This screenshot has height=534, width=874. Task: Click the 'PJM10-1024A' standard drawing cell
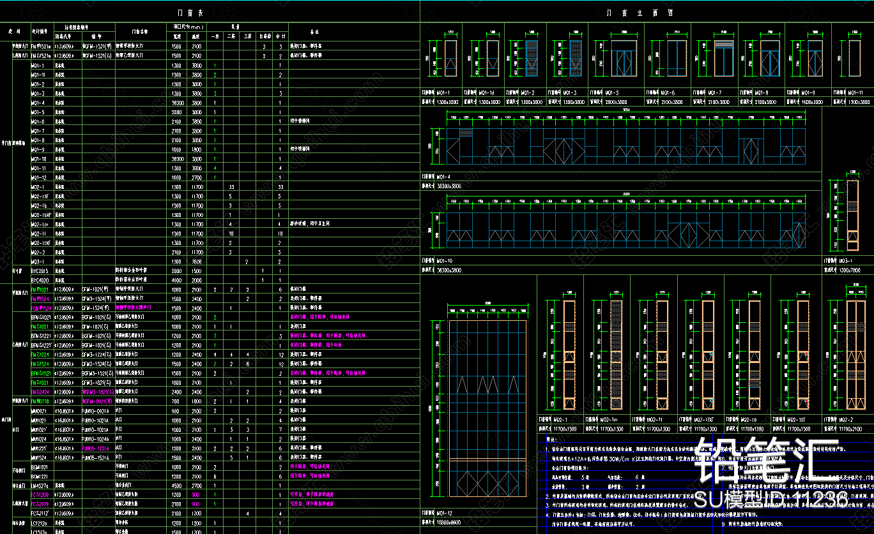pyautogui.click(x=95, y=439)
